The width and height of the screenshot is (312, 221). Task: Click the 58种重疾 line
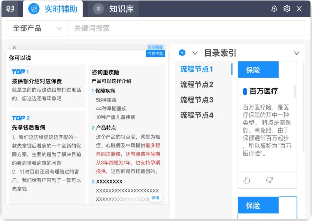pos(106,100)
